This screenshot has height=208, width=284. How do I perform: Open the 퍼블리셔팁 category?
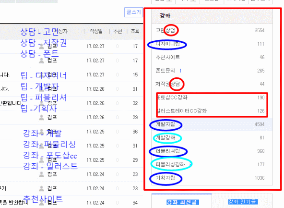[168, 151]
